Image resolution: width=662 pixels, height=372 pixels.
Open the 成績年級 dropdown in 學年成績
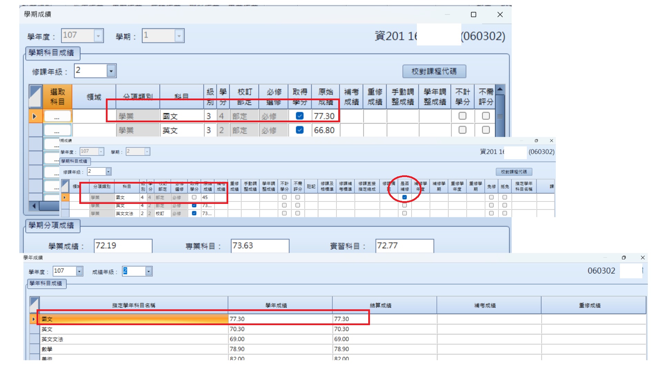pos(148,271)
